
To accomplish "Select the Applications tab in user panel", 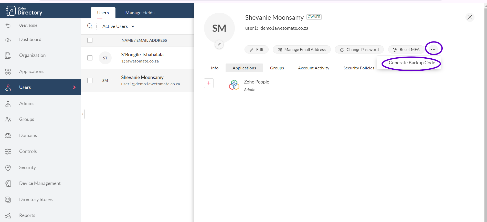I will pos(244,68).
